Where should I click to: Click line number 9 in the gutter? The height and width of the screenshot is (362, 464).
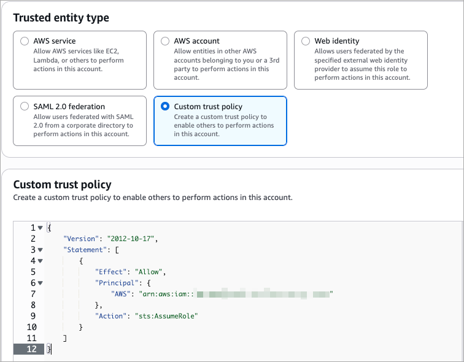pyautogui.click(x=33, y=316)
